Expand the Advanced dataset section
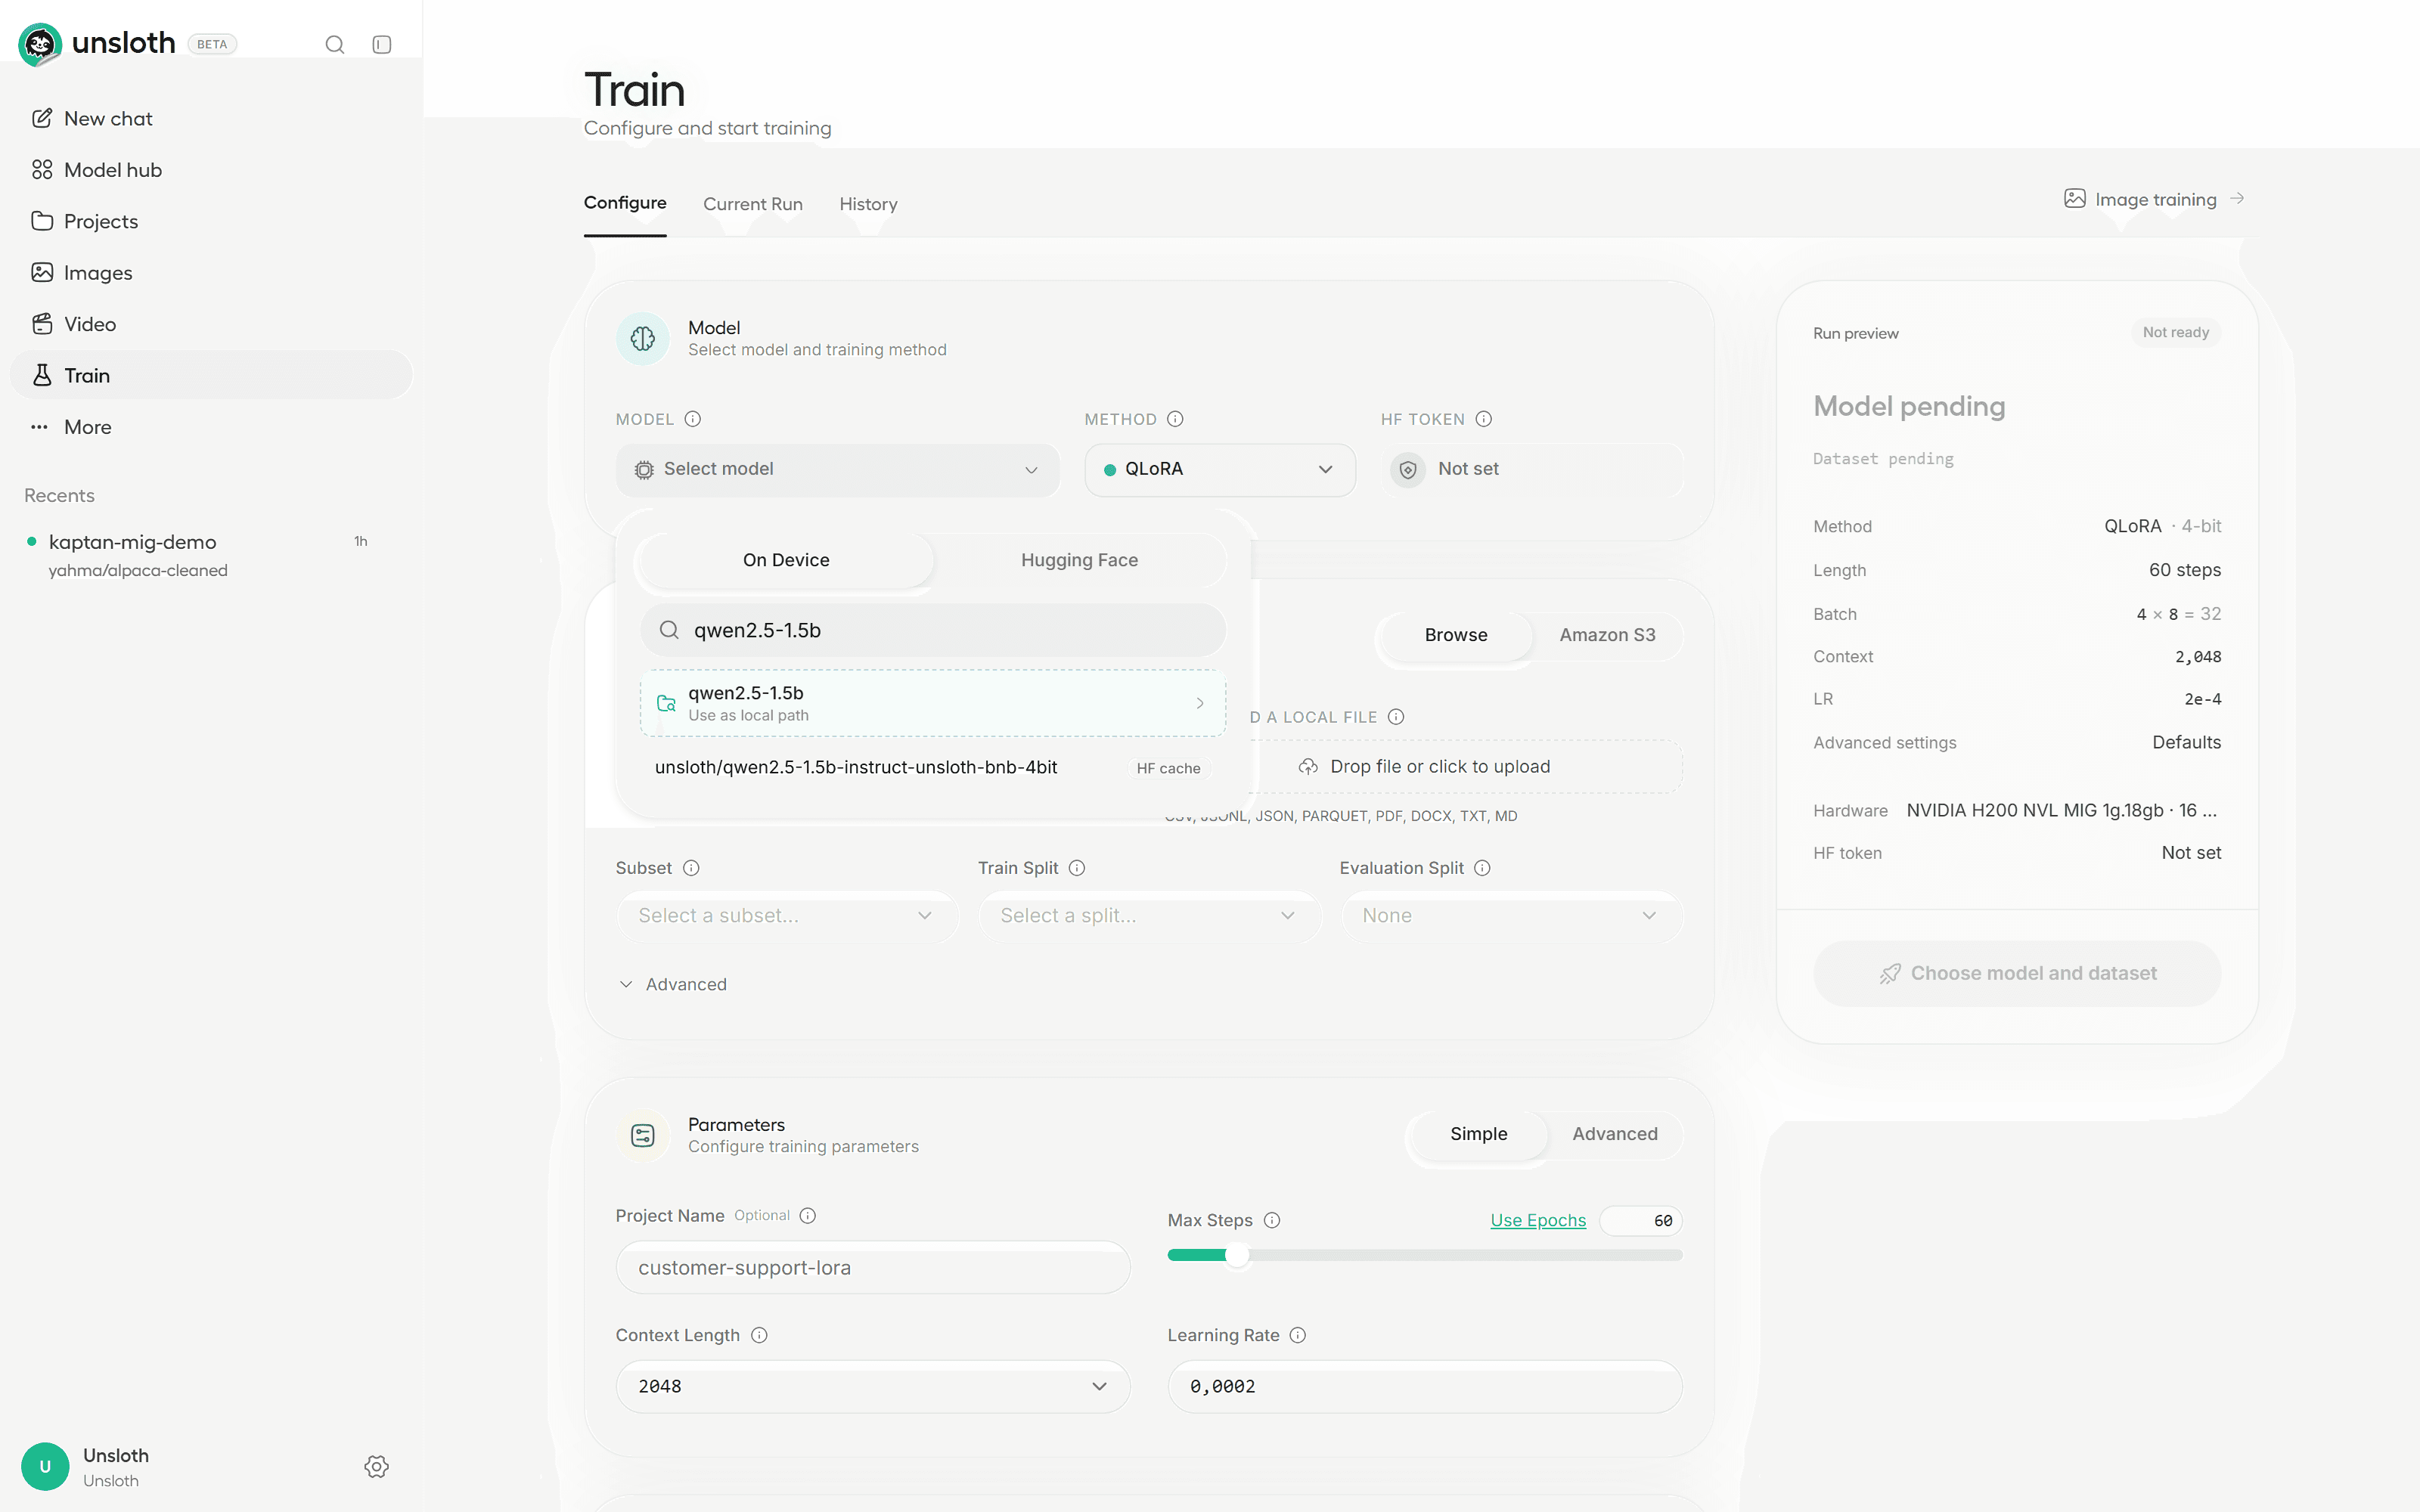 673,984
